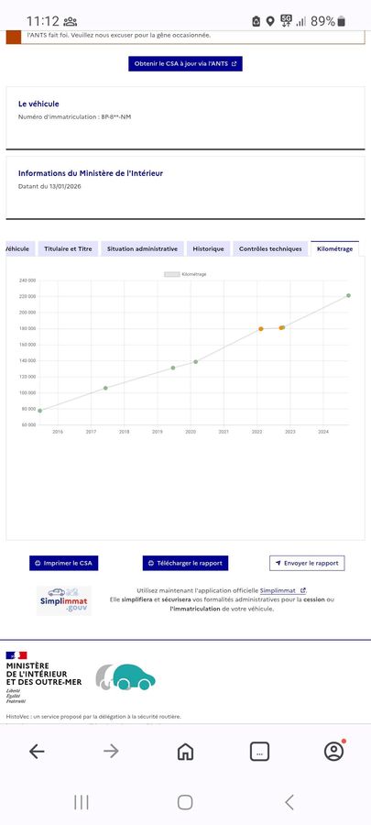Tap the Android back navigation chevron
371x825 pixels.
click(x=289, y=802)
